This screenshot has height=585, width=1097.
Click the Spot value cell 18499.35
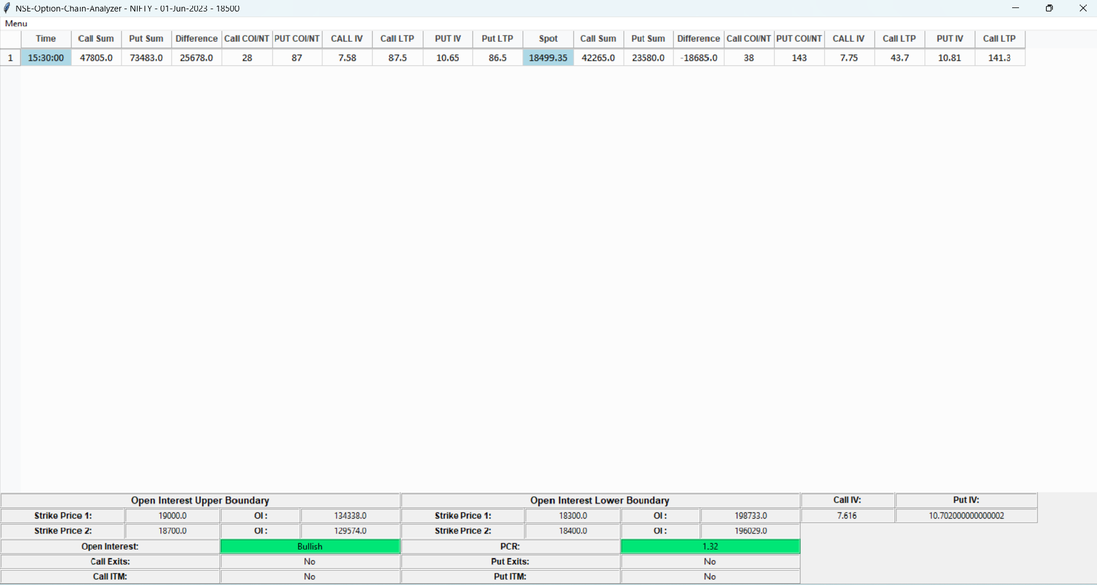[547, 57]
